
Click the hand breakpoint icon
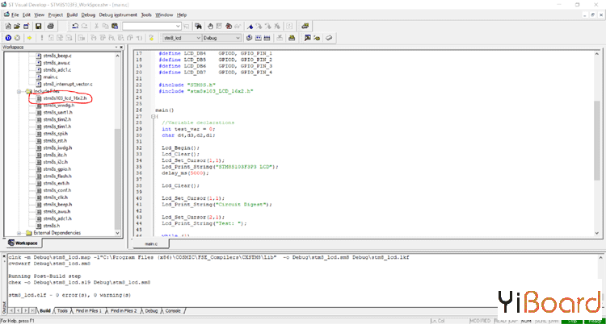pyautogui.click(x=210, y=27)
